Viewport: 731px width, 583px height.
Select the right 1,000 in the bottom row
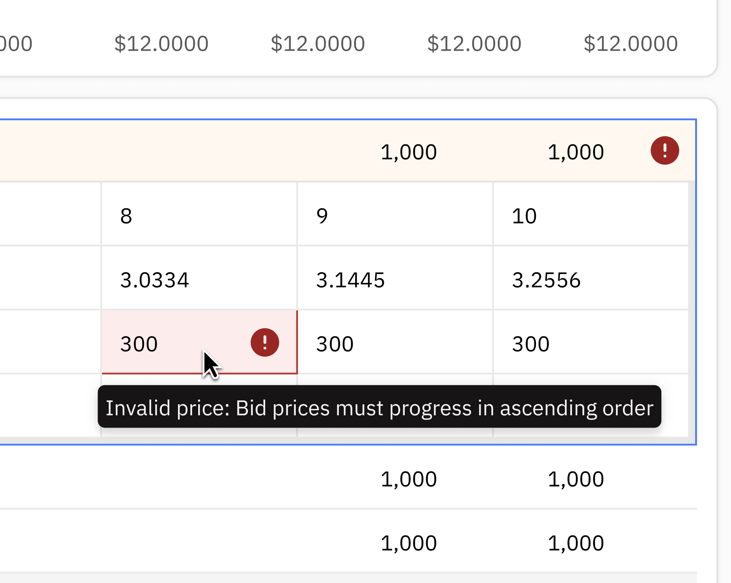(x=576, y=543)
